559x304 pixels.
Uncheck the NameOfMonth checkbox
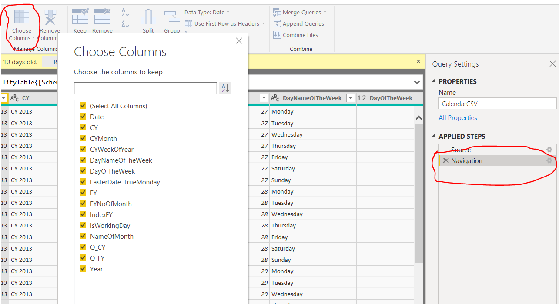(83, 236)
